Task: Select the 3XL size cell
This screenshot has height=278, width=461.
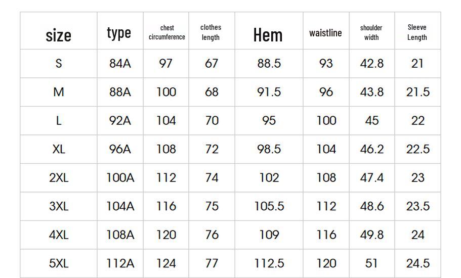Action: click(59, 206)
